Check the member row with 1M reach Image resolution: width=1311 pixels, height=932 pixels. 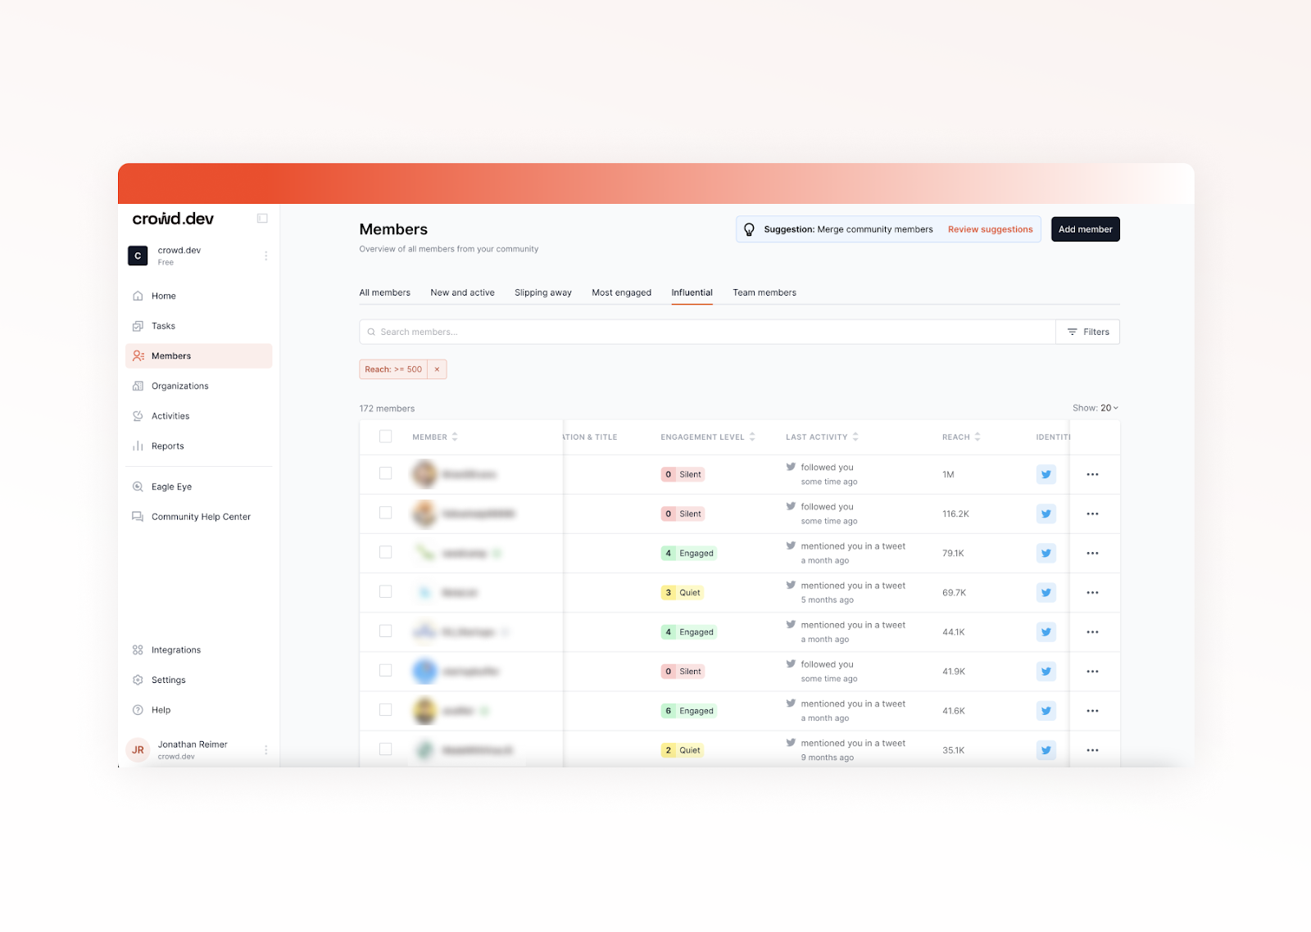[x=385, y=473]
